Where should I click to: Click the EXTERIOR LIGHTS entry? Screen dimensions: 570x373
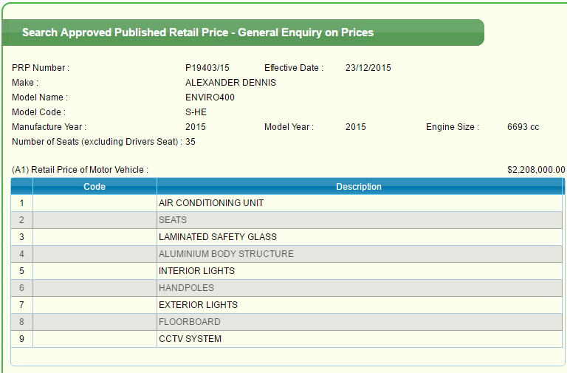198,305
